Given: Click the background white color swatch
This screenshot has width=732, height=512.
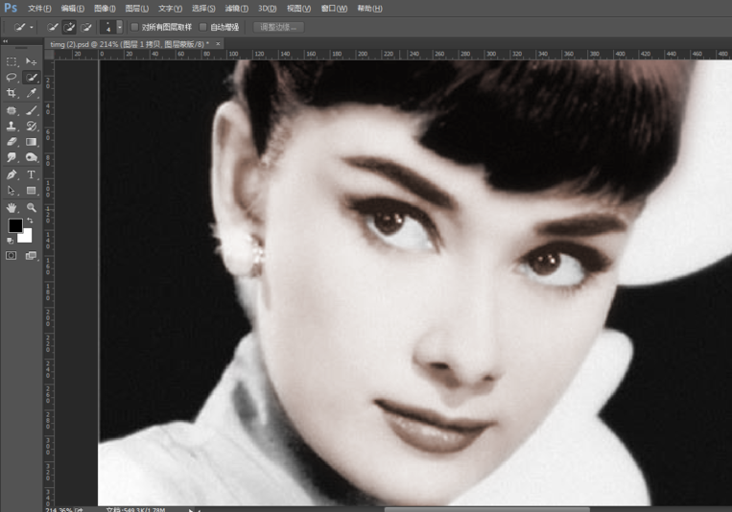Looking at the screenshot, I should point(27,237).
